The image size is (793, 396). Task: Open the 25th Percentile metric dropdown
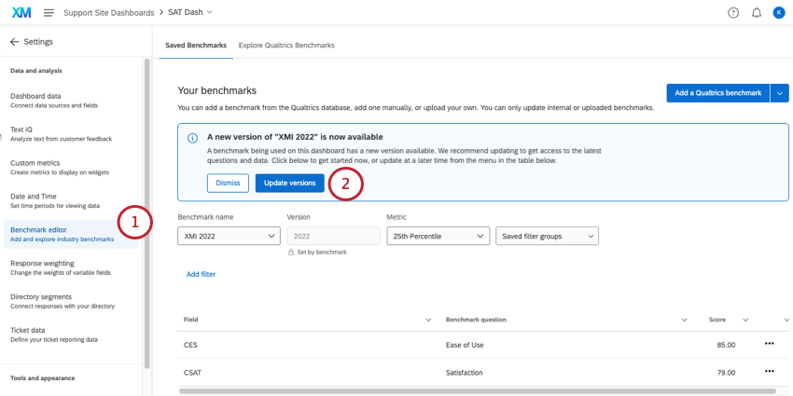tap(438, 237)
